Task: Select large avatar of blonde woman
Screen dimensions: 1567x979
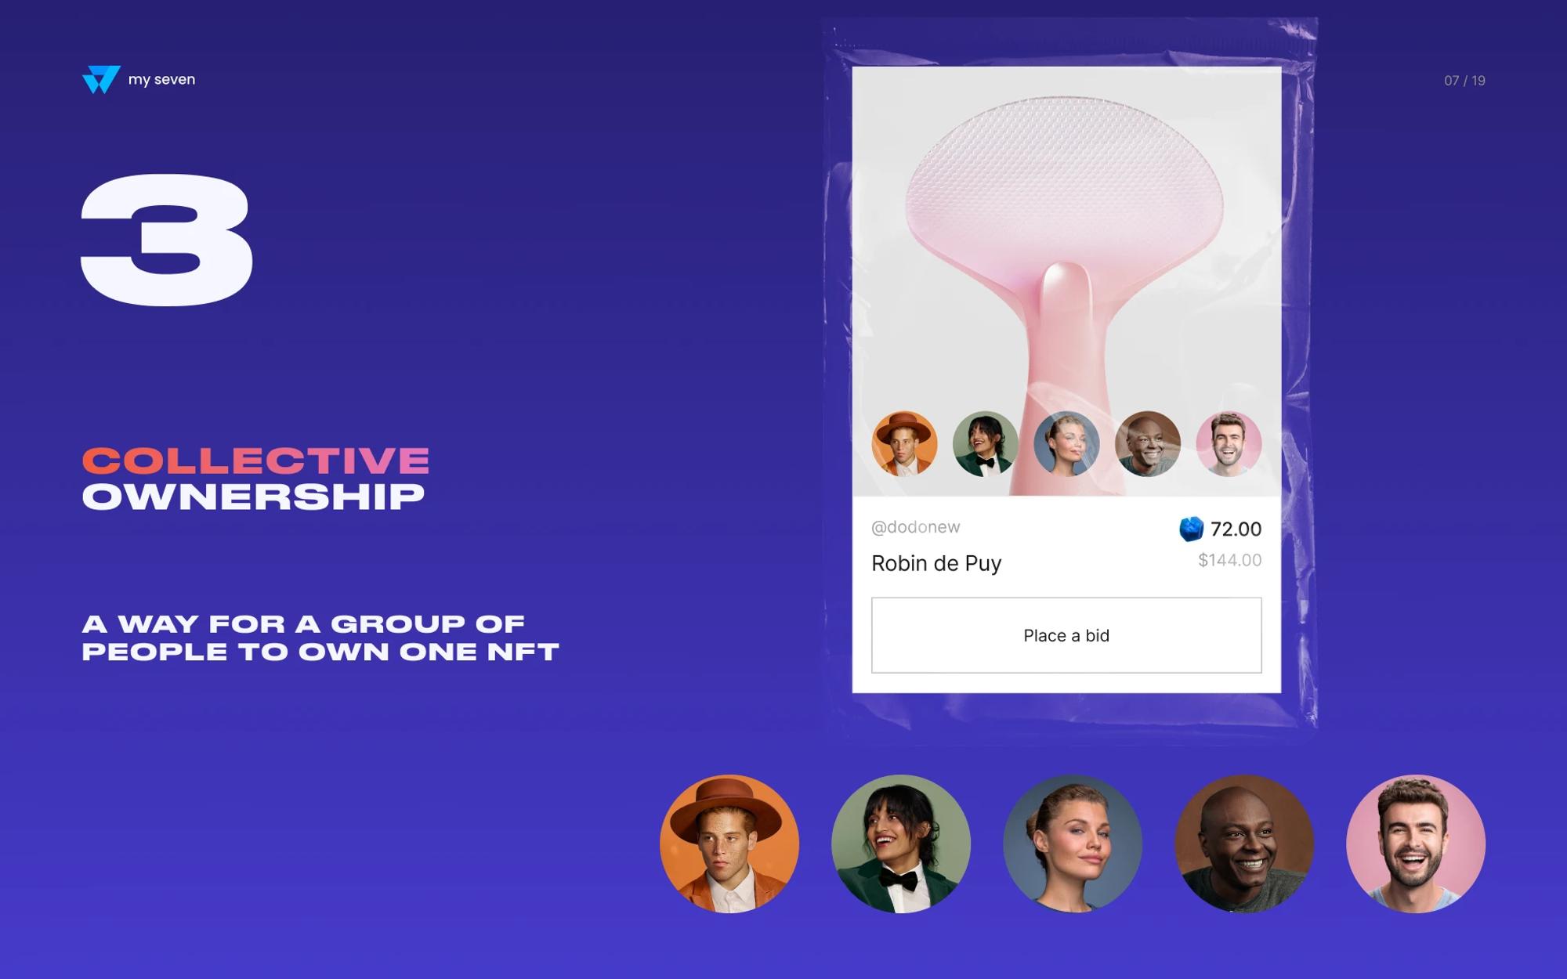Action: 1073,844
